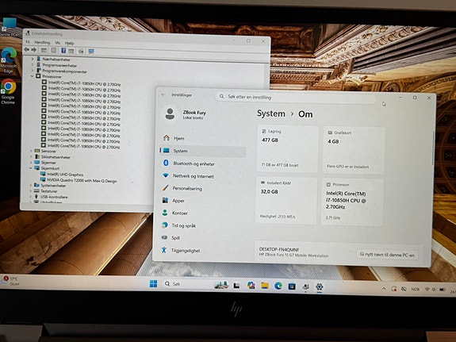This screenshot has height=342, width=456.
Task: Collapse the Prosessorer tree node
Action: tap(32, 76)
